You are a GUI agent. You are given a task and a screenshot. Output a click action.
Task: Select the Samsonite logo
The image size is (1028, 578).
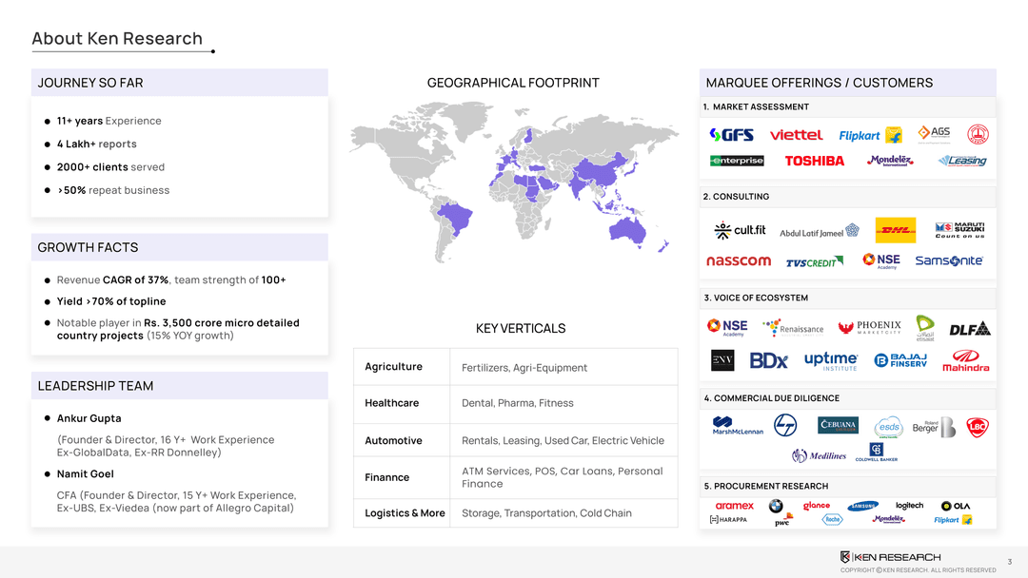(948, 260)
